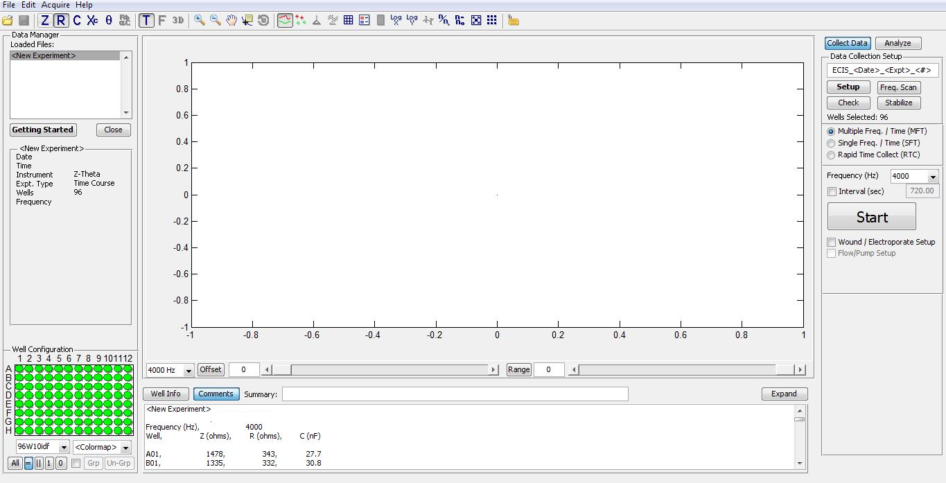This screenshot has width=946, height=483.
Task: Click the T time plot button
Action: pyautogui.click(x=146, y=21)
